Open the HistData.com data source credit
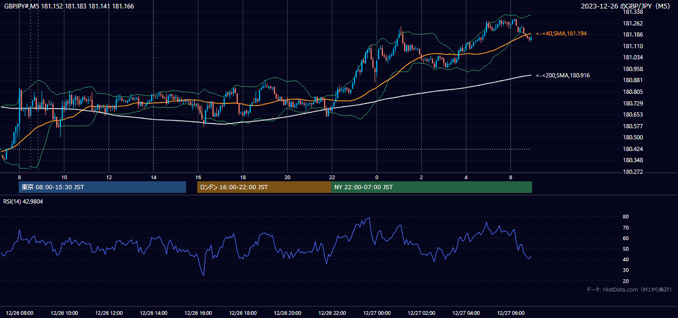The height and width of the screenshot is (318, 678). coord(629,289)
